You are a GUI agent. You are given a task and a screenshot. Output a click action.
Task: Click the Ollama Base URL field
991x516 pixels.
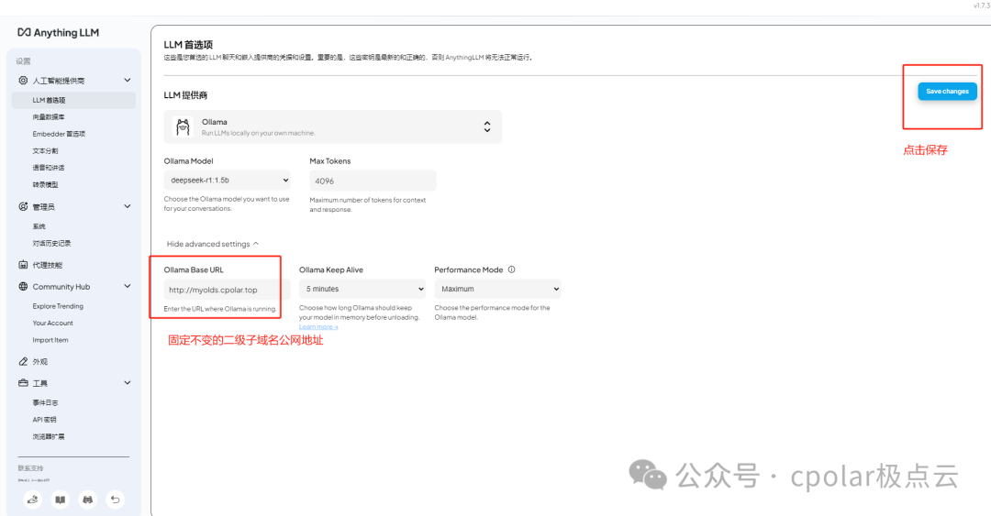click(x=227, y=290)
